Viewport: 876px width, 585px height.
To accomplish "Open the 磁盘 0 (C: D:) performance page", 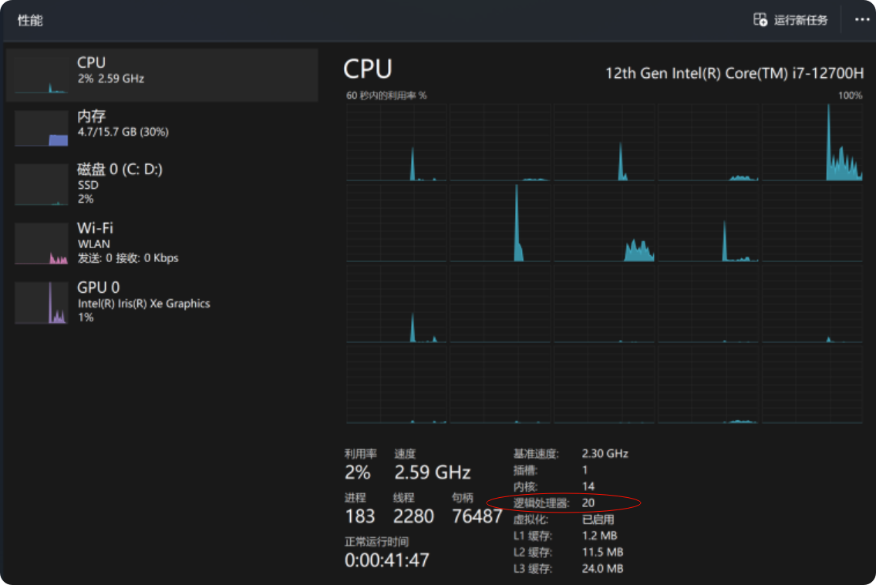I will click(x=162, y=183).
